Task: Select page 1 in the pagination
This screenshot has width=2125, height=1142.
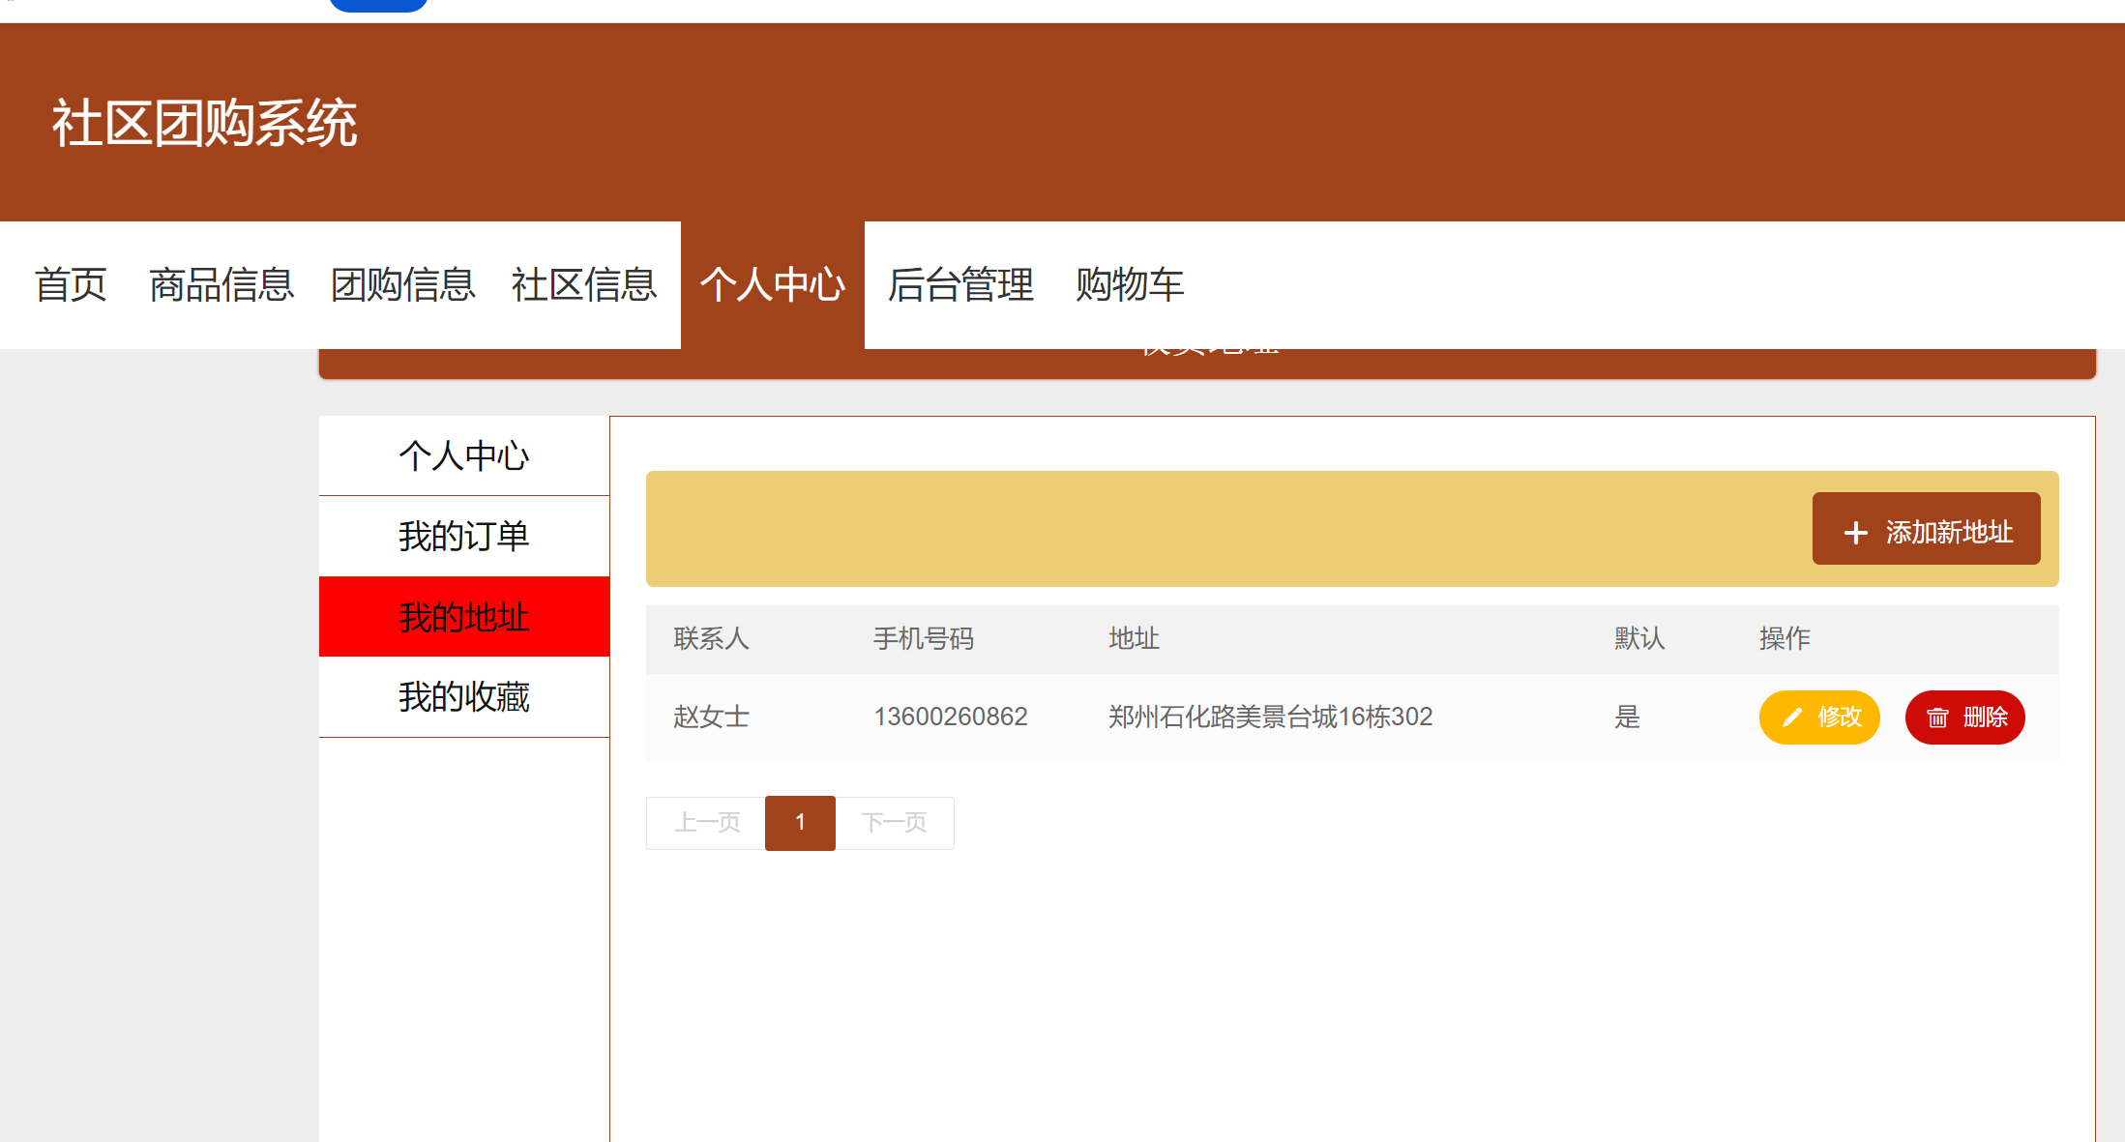Action: [800, 823]
